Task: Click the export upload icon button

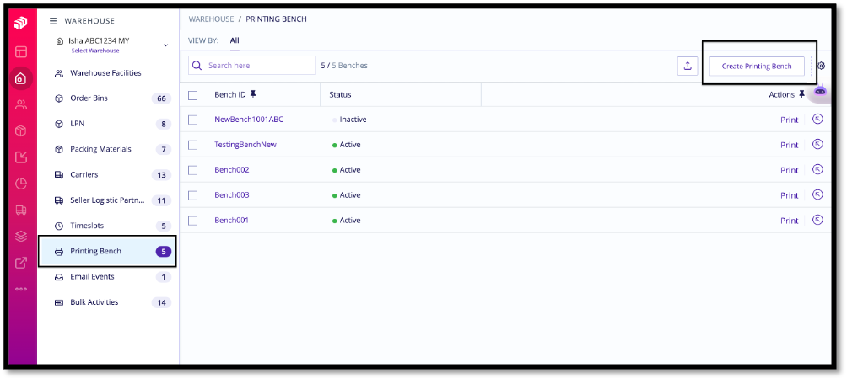Action: point(687,66)
